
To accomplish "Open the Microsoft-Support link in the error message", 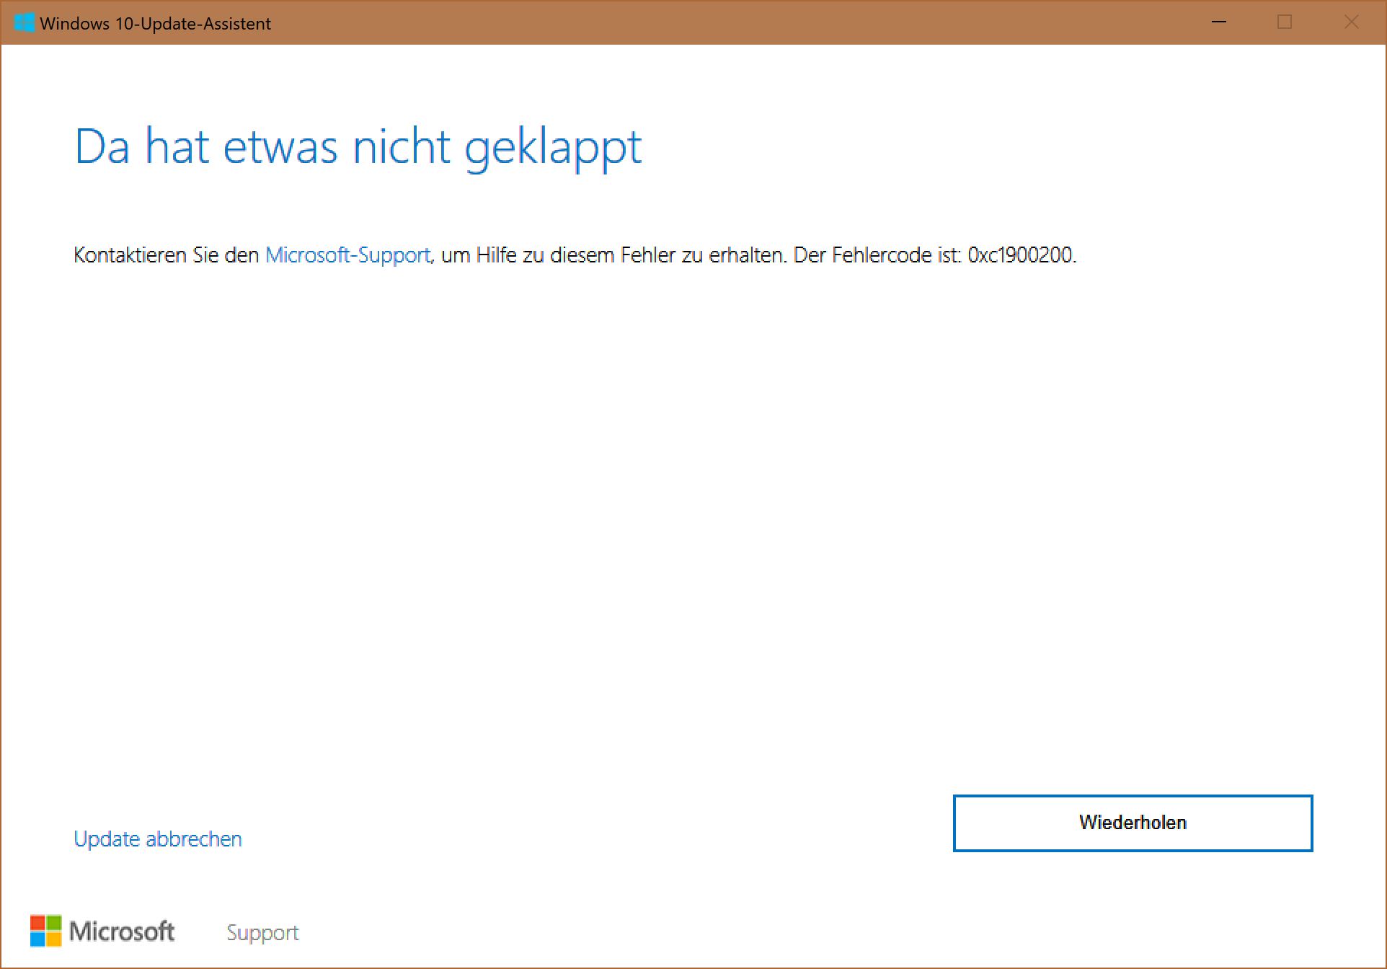I will click(x=347, y=255).
